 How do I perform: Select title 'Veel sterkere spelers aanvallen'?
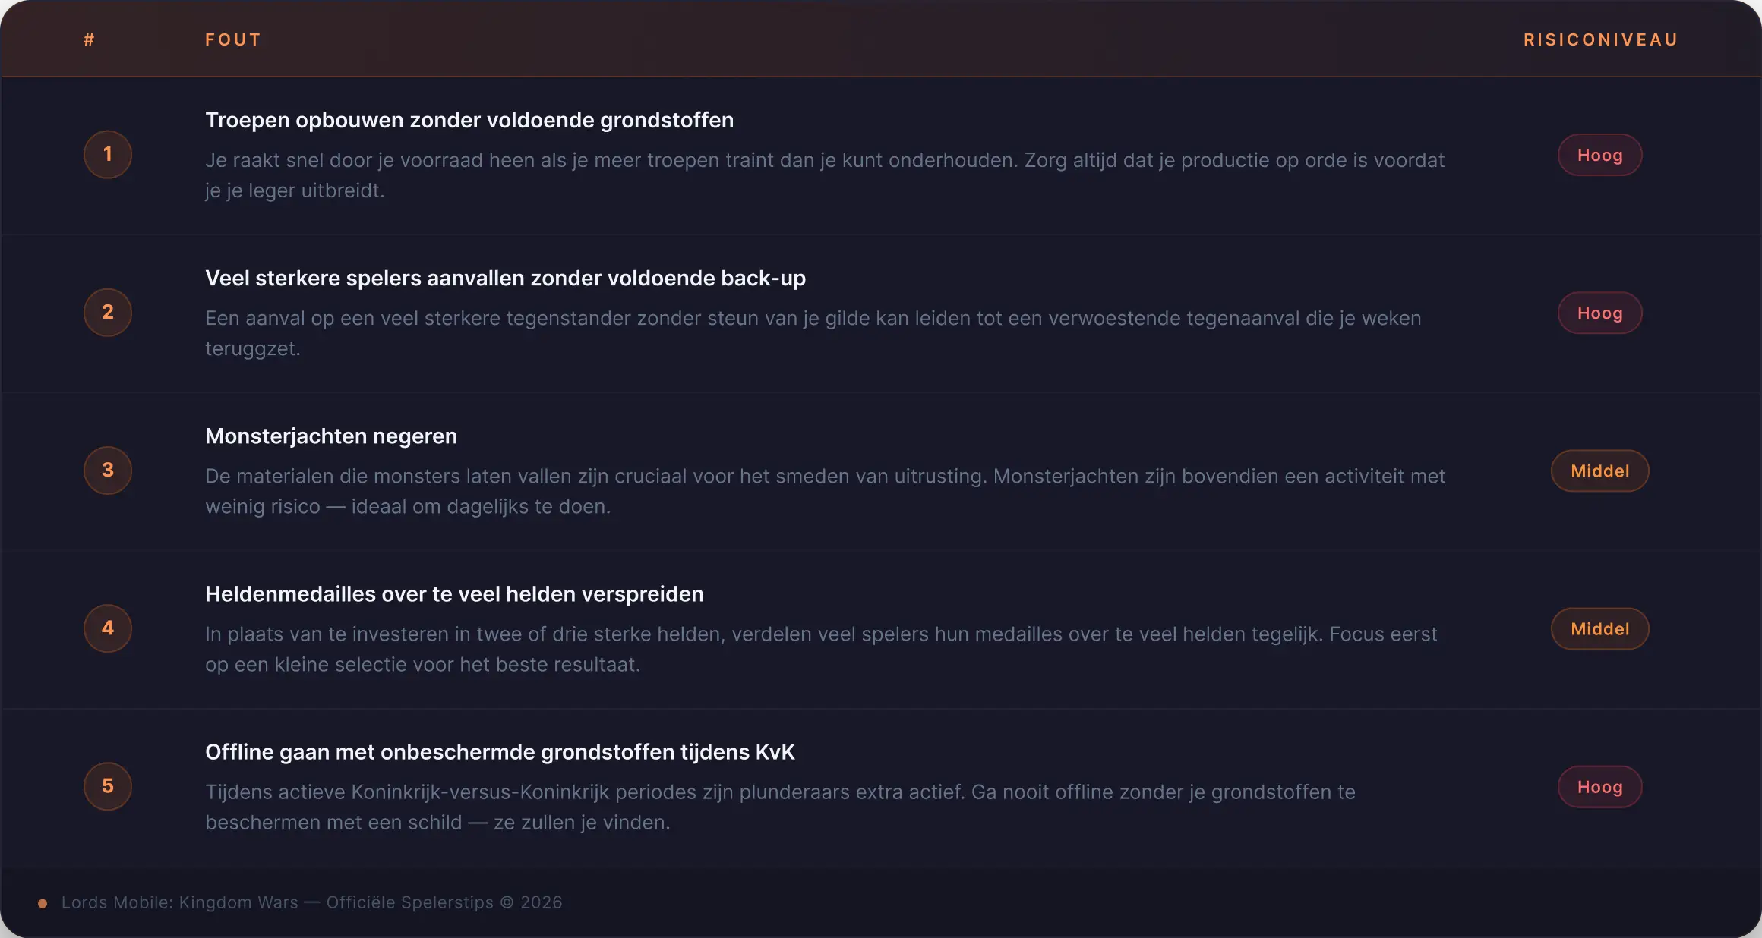[x=505, y=279]
